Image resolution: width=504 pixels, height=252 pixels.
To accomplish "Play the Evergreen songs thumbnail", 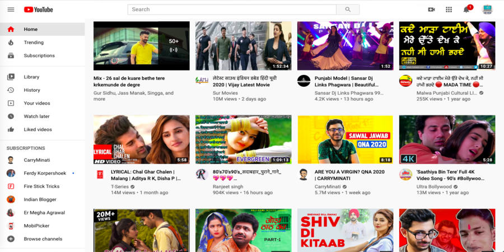I will point(244,139).
